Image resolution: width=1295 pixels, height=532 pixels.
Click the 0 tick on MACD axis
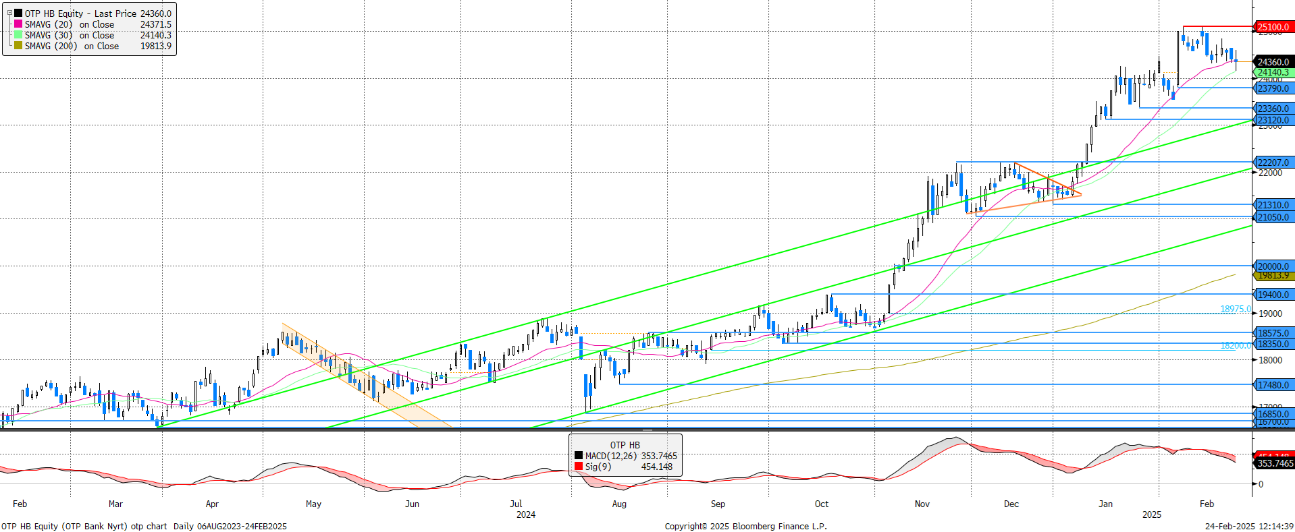pyautogui.click(x=1261, y=484)
